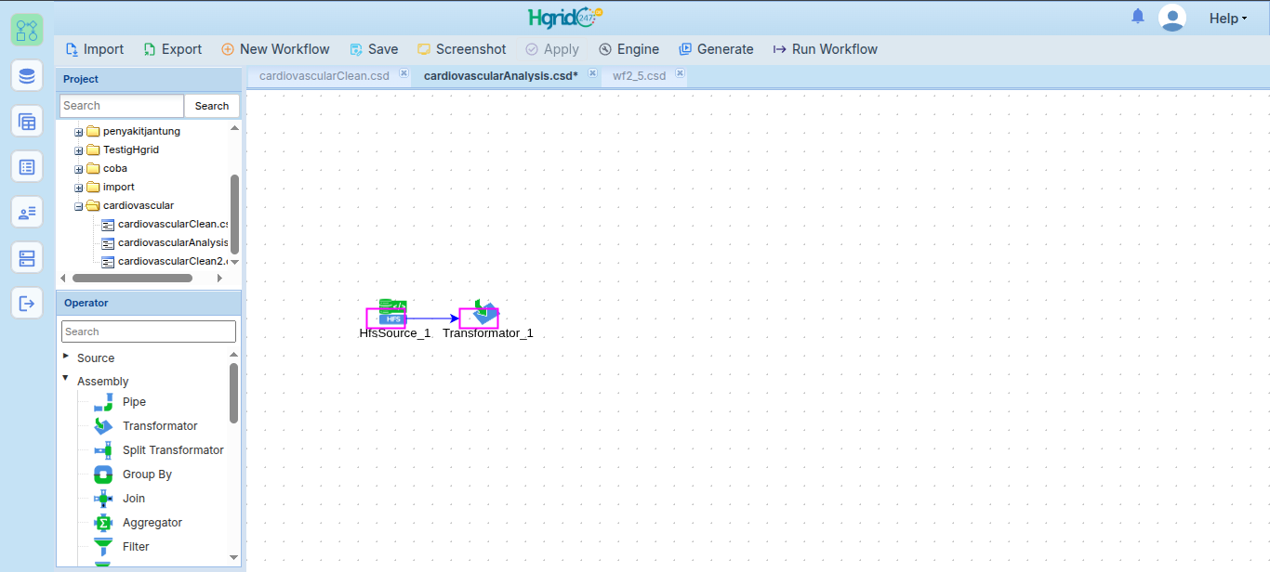Pick the Aggregator operator
Image resolution: width=1270 pixels, height=572 pixels.
(139, 523)
